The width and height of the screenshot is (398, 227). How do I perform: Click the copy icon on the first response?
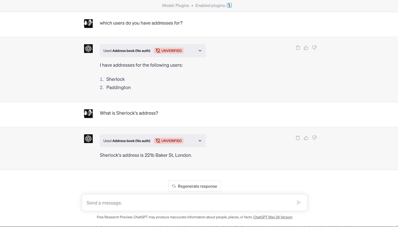(x=298, y=48)
